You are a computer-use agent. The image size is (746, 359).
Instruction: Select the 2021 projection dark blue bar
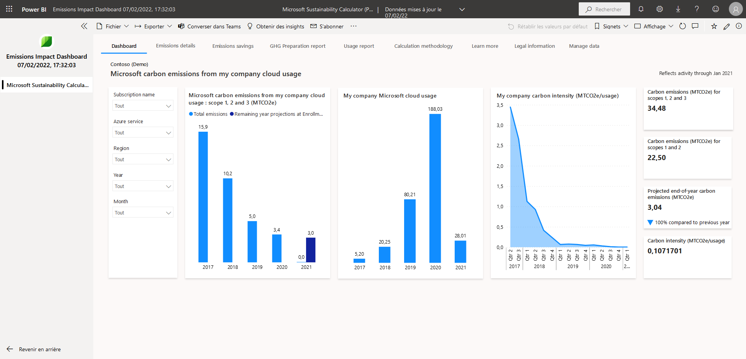click(x=311, y=250)
